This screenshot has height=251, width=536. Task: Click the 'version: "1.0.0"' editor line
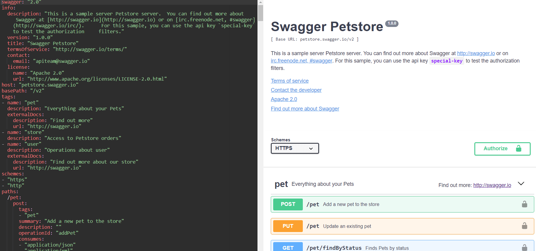click(x=30, y=37)
